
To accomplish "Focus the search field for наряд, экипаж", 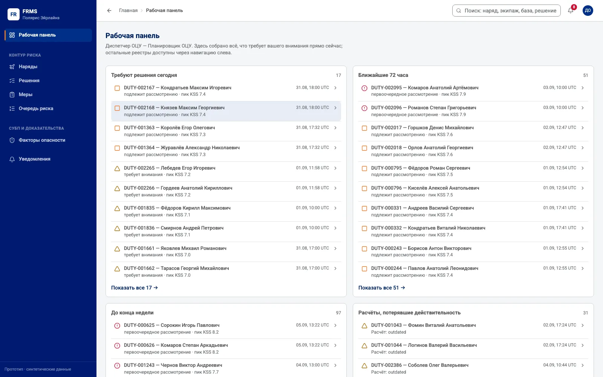I will point(507,11).
